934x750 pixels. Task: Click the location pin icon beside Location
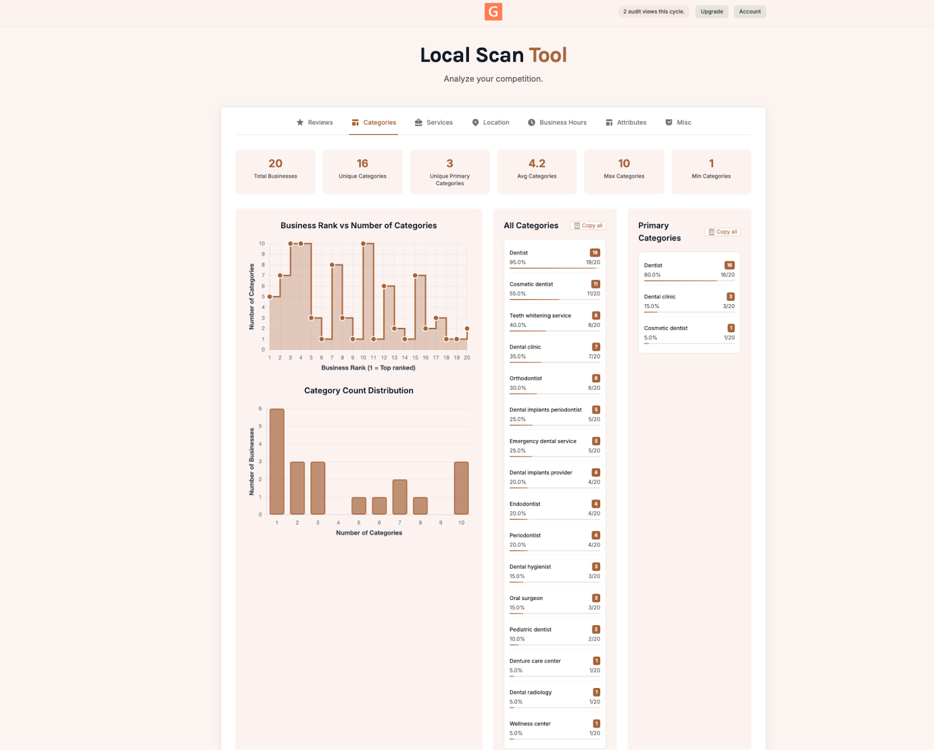(x=475, y=123)
